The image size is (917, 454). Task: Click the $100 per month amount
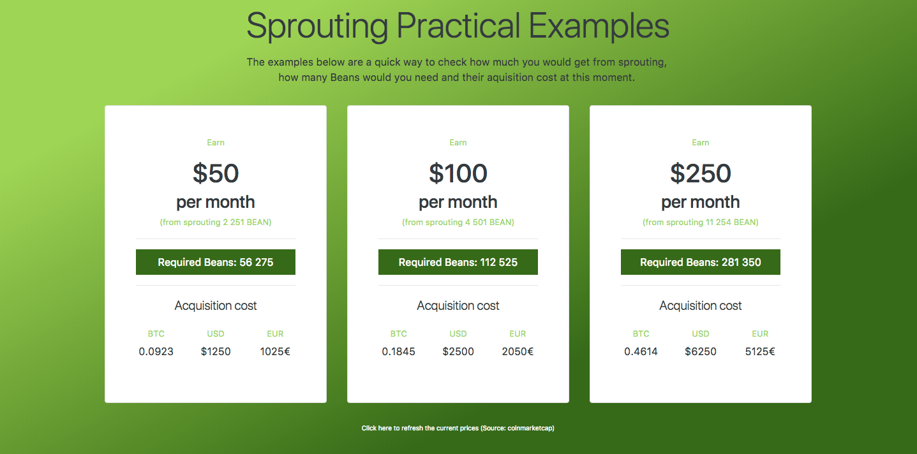(x=458, y=173)
